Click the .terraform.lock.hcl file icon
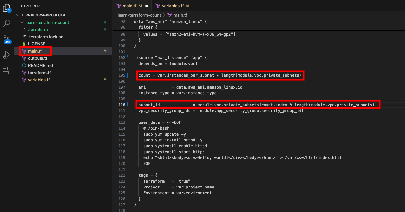Viewport: 405px width, 212px height. (24, 37)
